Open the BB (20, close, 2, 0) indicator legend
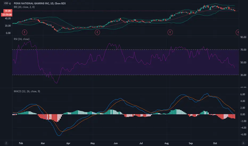Screen dimensions: 248x146 (24, 7)
